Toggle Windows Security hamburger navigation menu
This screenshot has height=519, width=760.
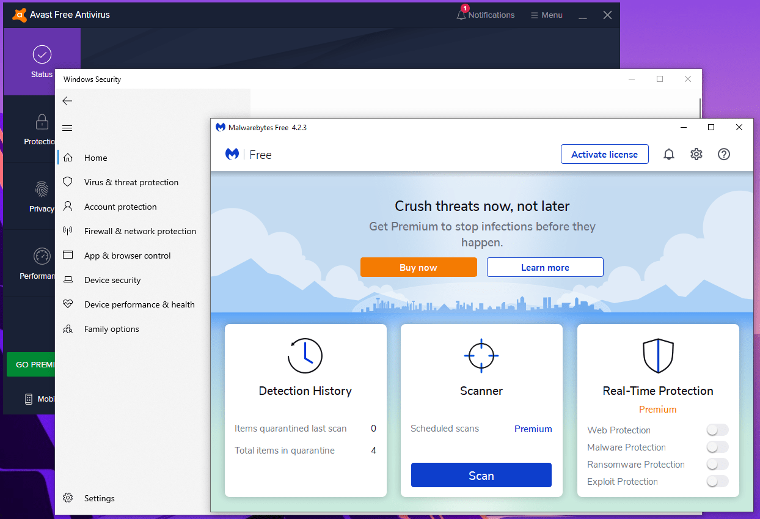coord(67,128)
